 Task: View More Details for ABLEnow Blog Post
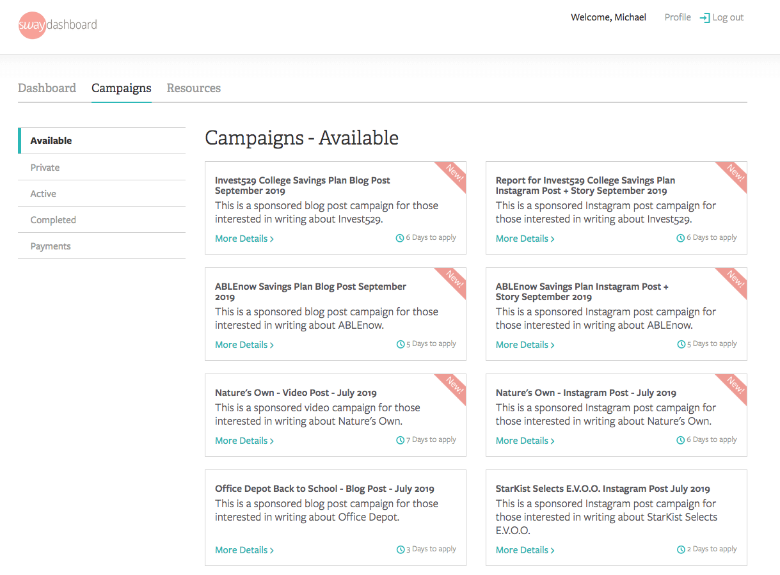(x=244, y=345)
